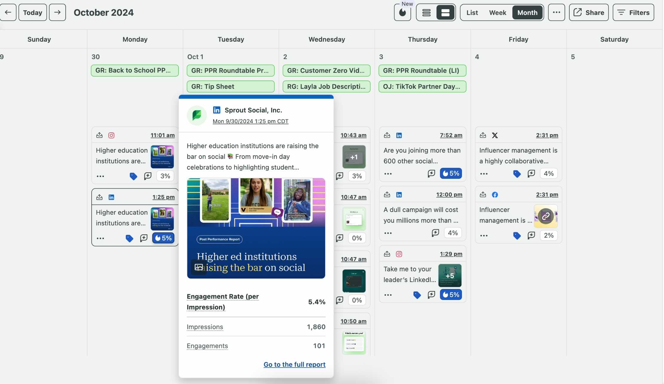Click the reply icon on the 7:52 am post
Viewport: 664px width, 384px height.
click(x=431, y=174)
